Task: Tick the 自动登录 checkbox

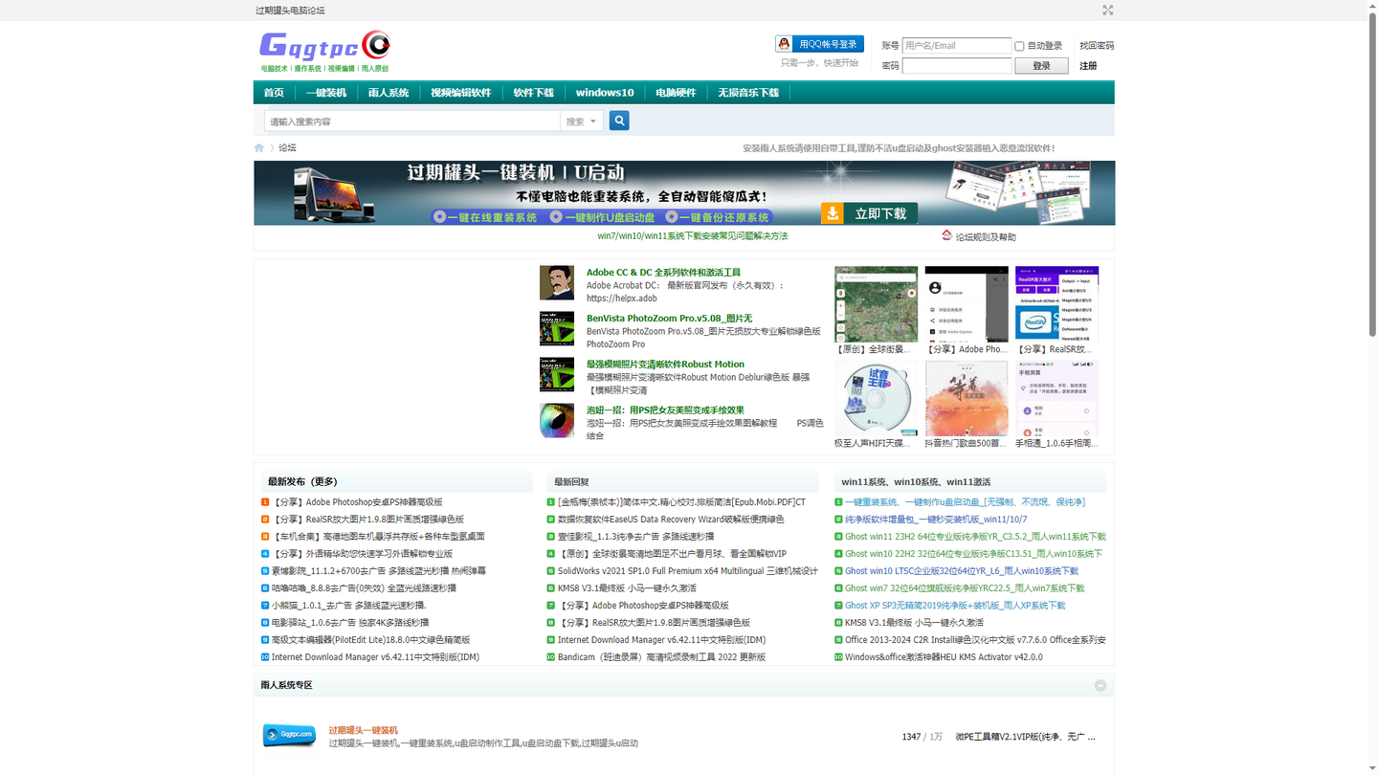Action: pyautogui.click(x=1019, y=46)
